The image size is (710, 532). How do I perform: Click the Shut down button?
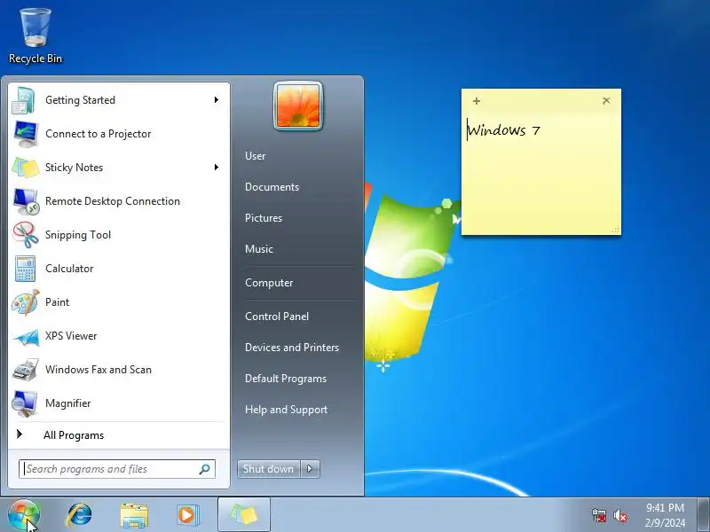tap(269, 469)
